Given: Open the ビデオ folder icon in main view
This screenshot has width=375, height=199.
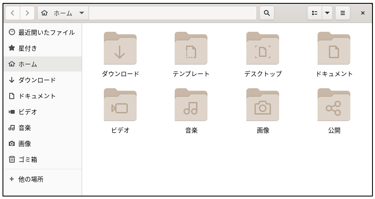Looking at the screenshot, I should pos(120,105).
